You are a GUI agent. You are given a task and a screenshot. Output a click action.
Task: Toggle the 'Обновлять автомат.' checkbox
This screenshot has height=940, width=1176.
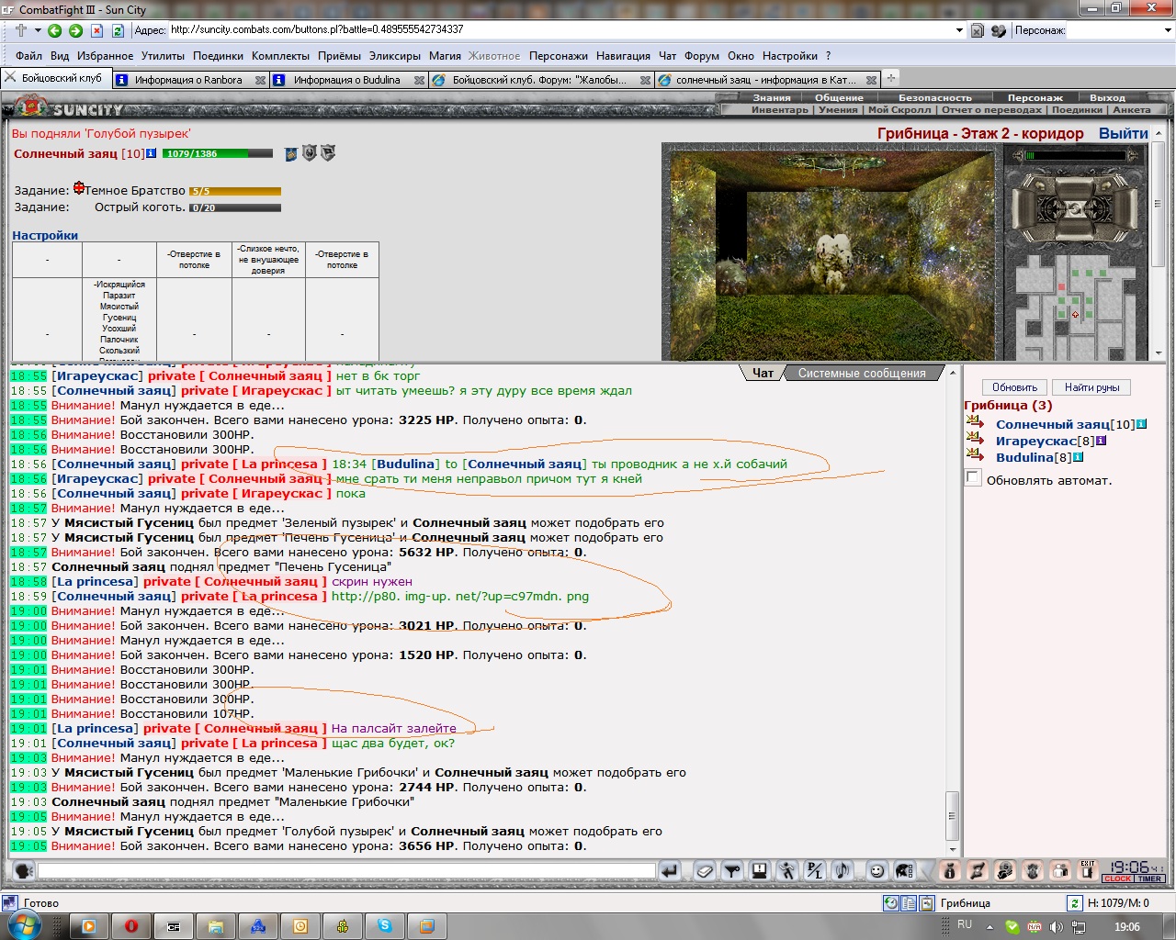973,478
